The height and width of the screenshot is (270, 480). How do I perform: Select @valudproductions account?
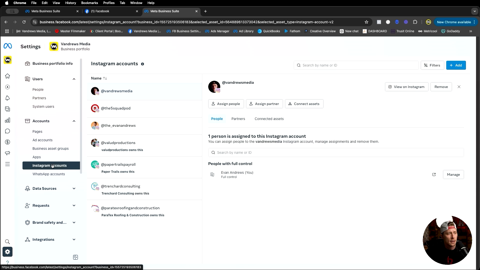point(144,146)
